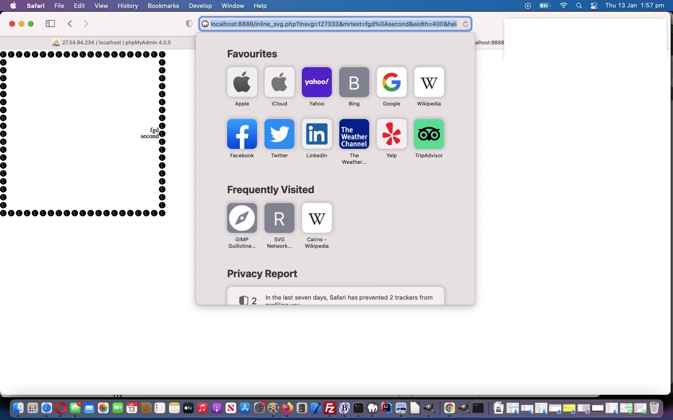The height and width of the screenshot is (420, 673).
Task: Open the Google favourite tile
Action: pos(392,82)
